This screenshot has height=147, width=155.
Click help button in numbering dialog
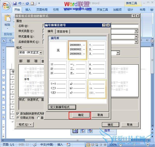pos(104,25)
